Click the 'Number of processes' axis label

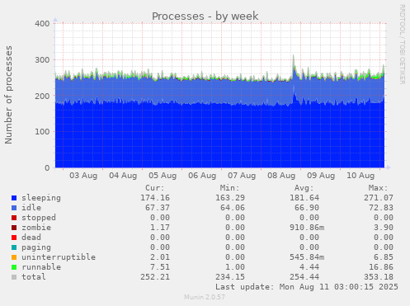(9, 95)
